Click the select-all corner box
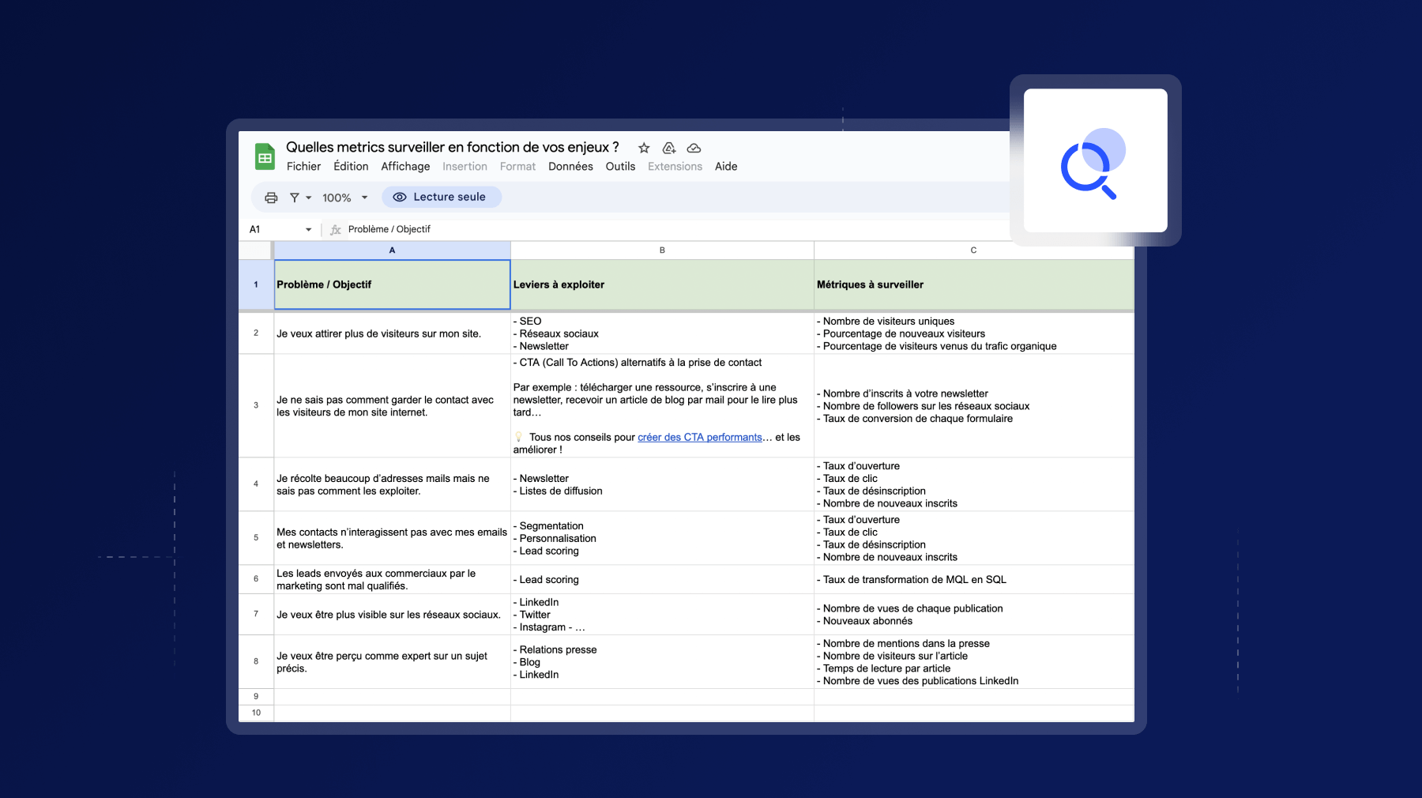Viewport: 1422px width, 798px height. pyautogui.click(x=256, y=250)
